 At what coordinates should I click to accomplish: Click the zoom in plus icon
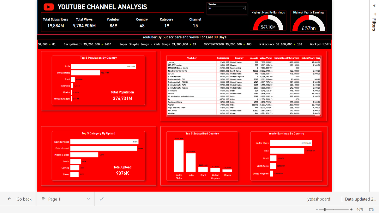tap(351, 209)
